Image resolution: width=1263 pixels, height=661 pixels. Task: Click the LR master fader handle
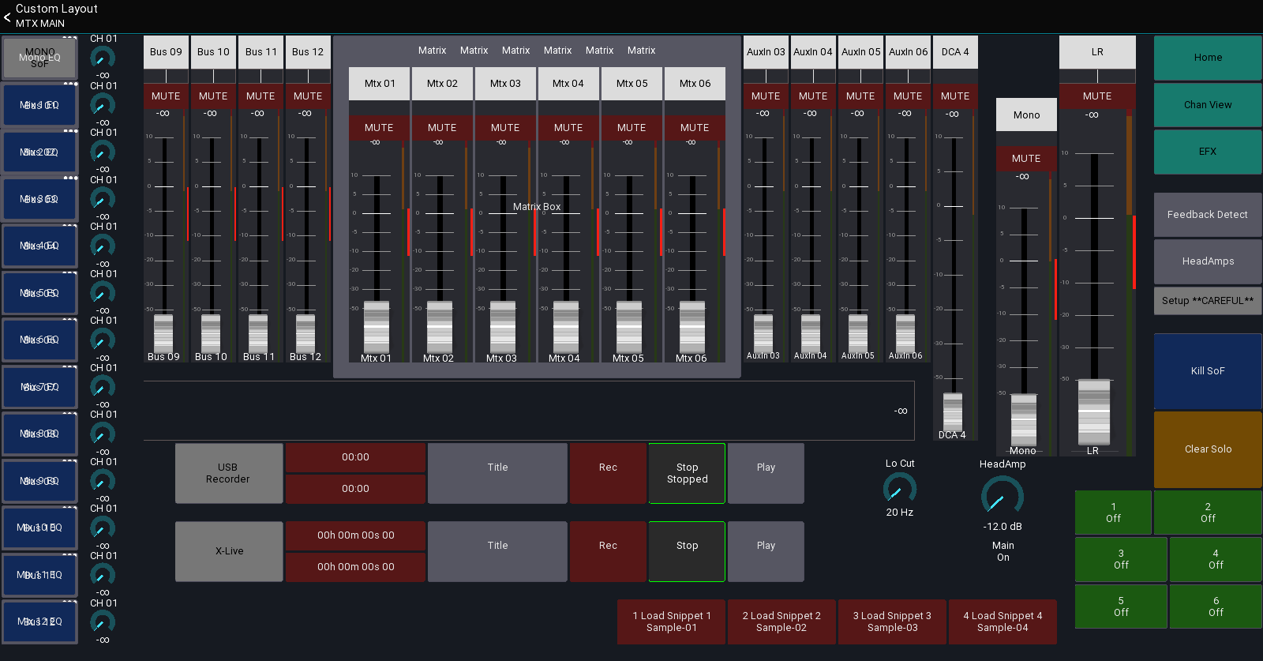coord(1094,412)
